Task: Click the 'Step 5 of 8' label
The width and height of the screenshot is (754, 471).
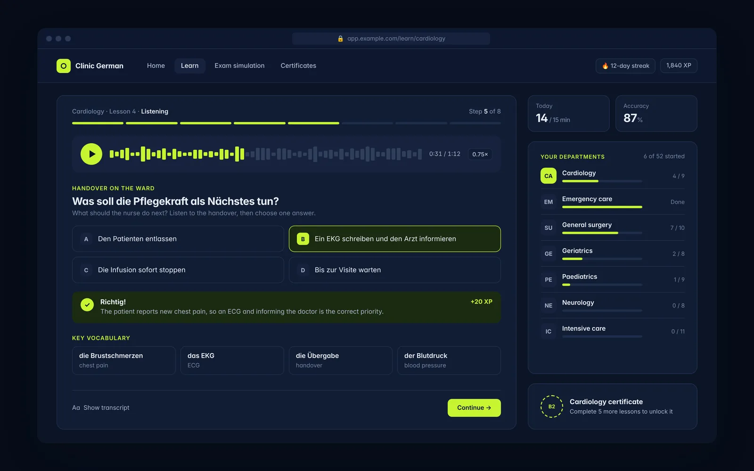Action: (485, 112)
